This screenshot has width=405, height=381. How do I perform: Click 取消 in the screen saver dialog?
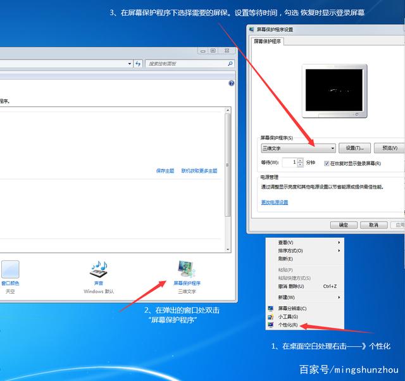click(373, 225)
